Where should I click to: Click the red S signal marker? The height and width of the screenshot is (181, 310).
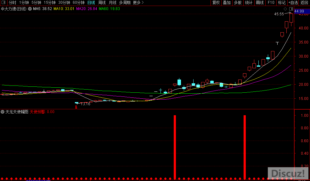76,107
